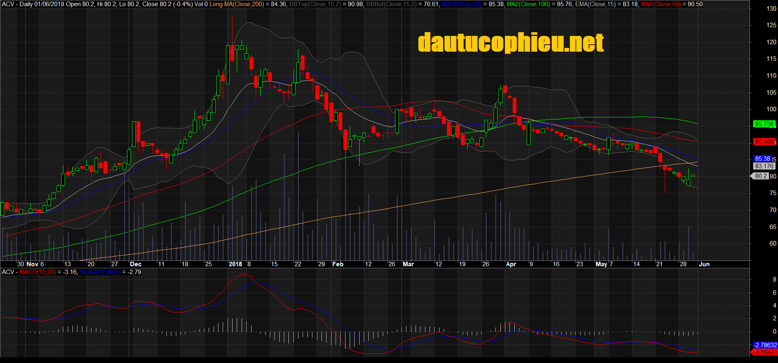
Task: Click the 2018 year marker on date axis
Action: click(235, 264)
